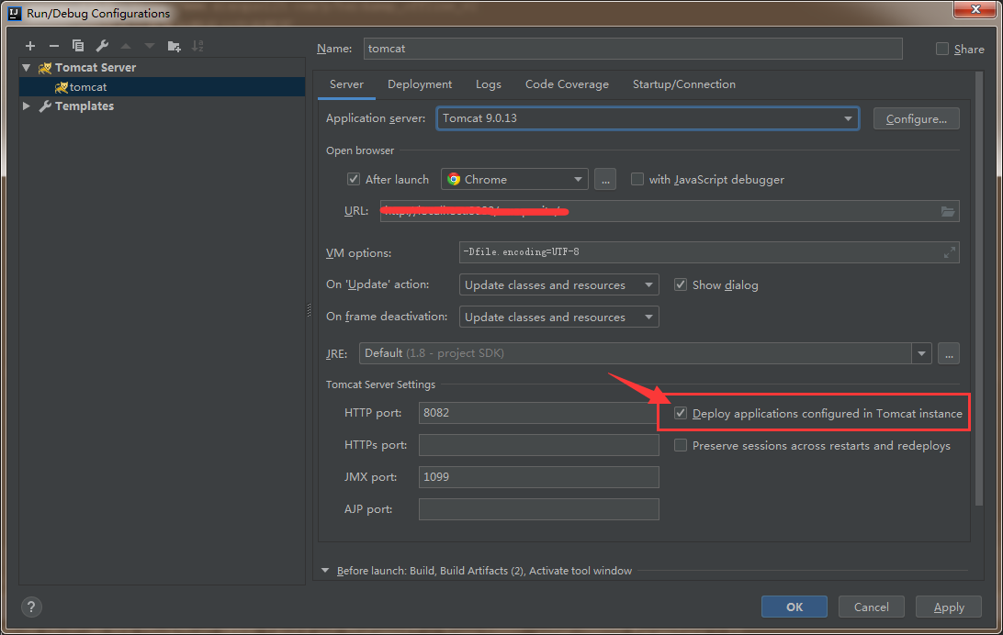Toggle the After launch checkbox
The width and height of the screenshot is (1003, 635).
pyautogui.click(x=353, y=180)
